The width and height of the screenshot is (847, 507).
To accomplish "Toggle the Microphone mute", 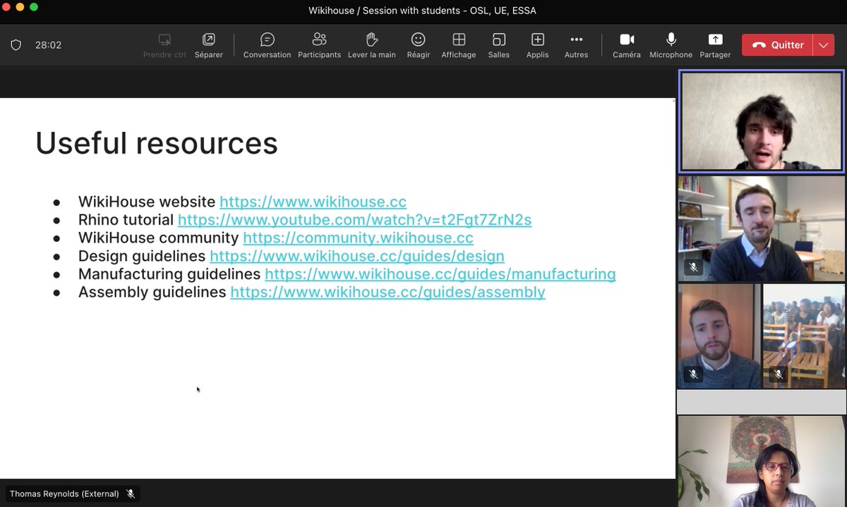I will pyautogui.click(x=671, y=45).
